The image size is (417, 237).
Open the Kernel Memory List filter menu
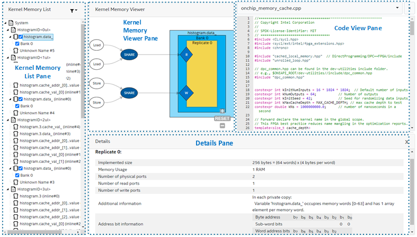[74, 10]
